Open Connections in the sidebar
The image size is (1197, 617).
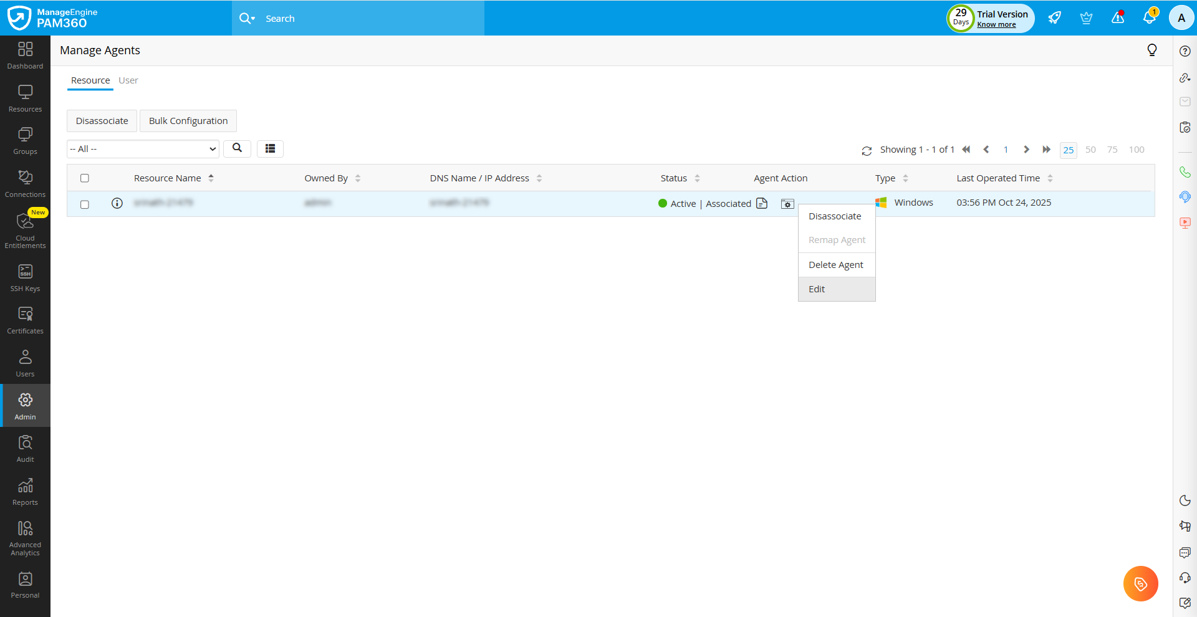tap(25, 184)
